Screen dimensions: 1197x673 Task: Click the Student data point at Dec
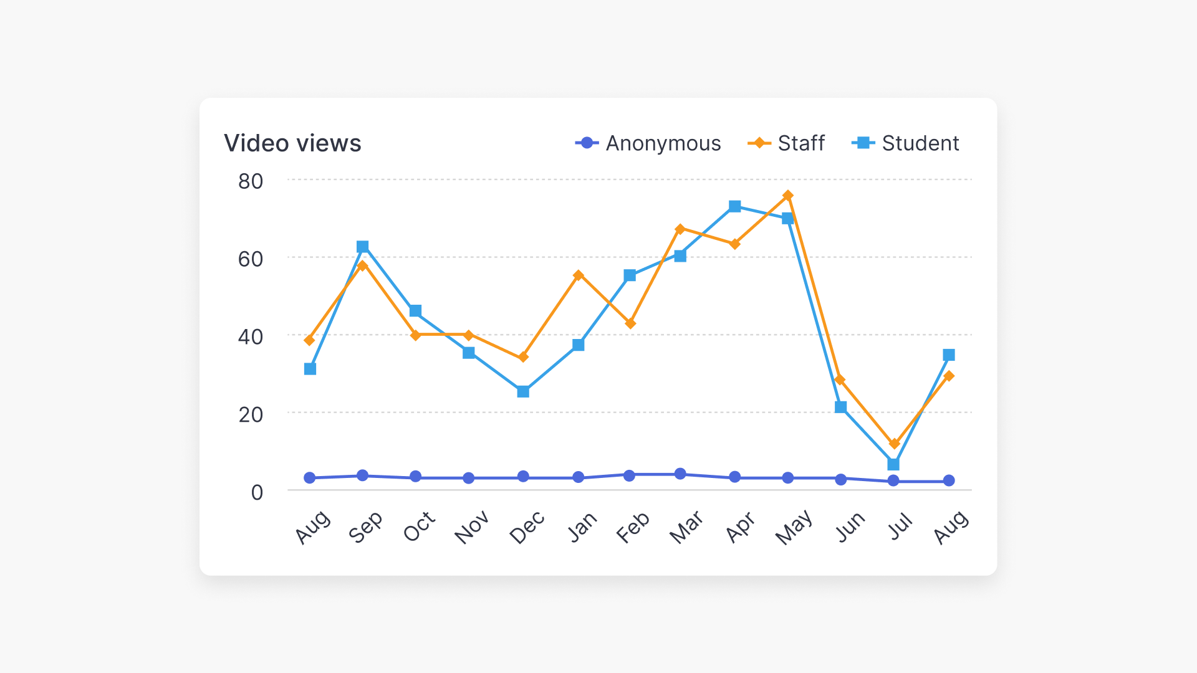(x=522, y=391)
